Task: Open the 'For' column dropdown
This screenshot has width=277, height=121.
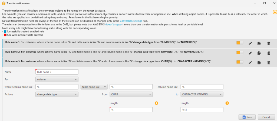Action: (x=57, y=79)
